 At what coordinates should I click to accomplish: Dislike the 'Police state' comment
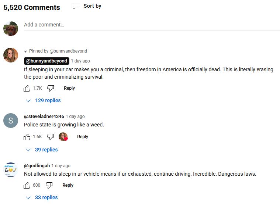51,137
